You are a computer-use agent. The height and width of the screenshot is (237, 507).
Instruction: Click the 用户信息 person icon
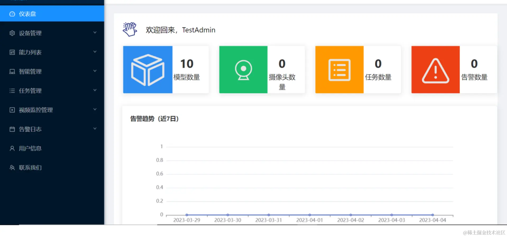click(12, 148)
